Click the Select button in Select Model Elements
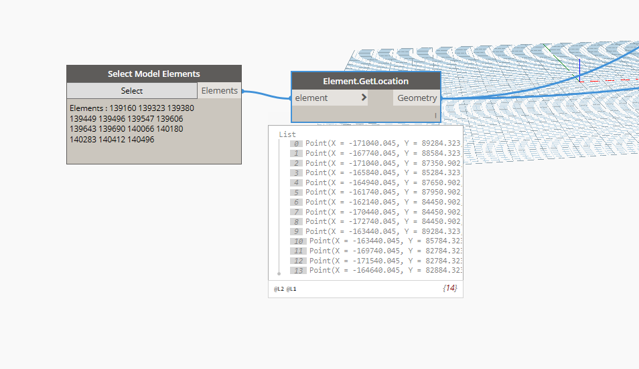Screen dimensions: 639x369 [132, 91]
